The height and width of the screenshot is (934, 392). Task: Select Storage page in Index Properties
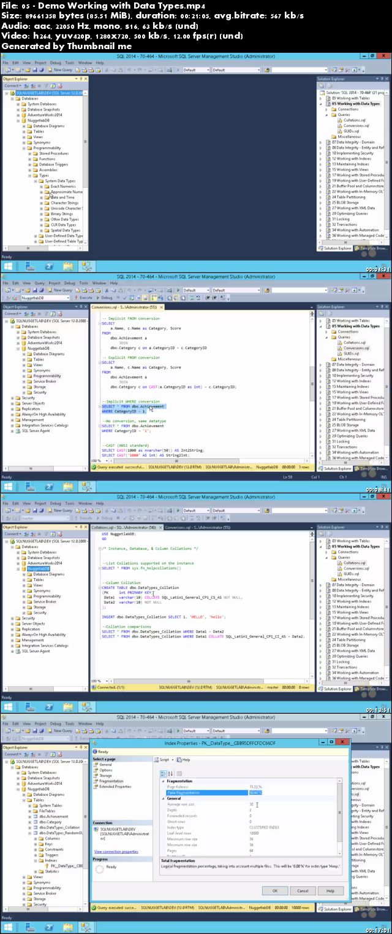coord(105,776)
